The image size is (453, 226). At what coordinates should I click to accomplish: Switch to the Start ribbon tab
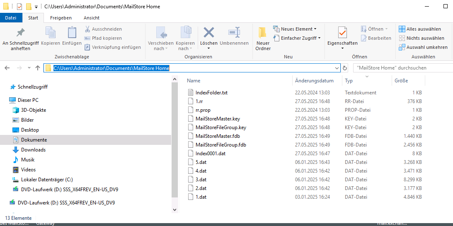(x=33, y=18)
